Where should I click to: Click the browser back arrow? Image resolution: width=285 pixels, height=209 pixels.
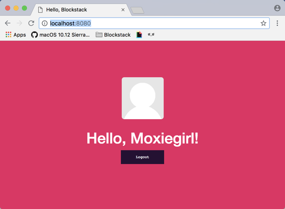click(x=8, y=24)
